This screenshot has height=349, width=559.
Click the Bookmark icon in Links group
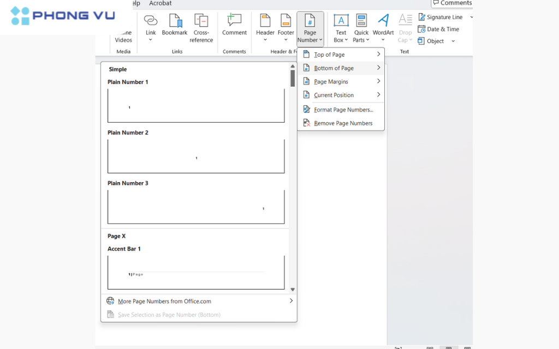tap(175, 21)
